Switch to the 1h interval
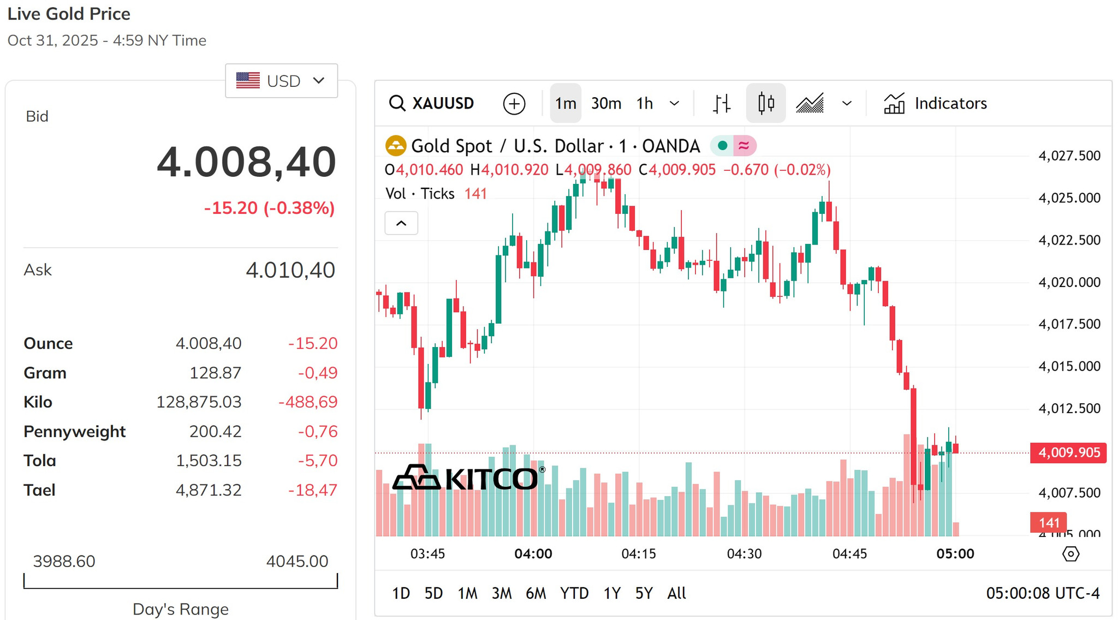Image resolution: width=1118 pixels, height=620 pixels. click(x=645, y=103)
